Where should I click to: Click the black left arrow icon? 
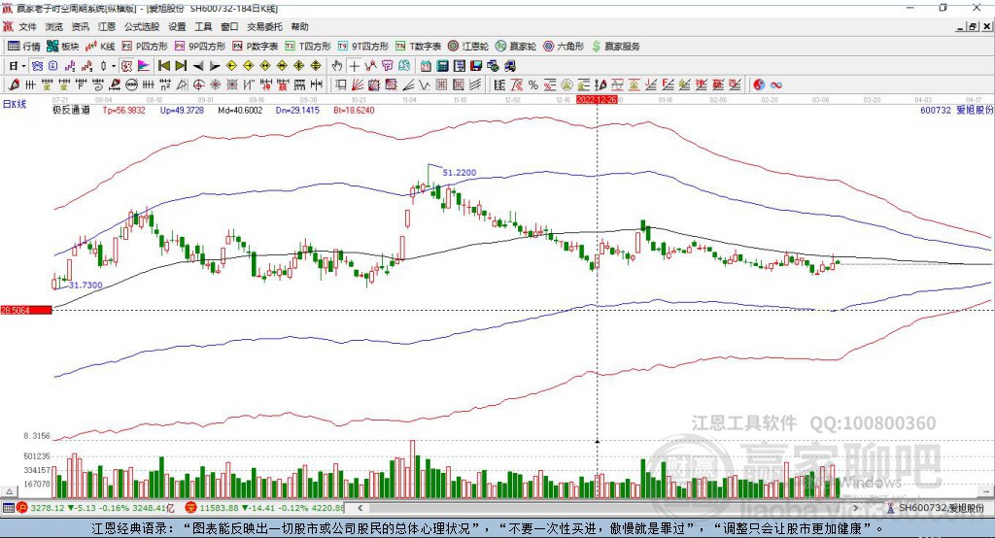[198, 66]
